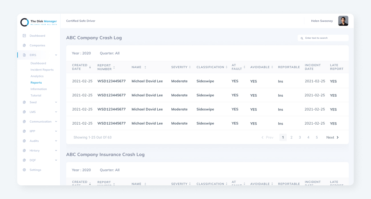Toggle sort on Severity column
Screen dimensions: 371x199
(190, 67)
